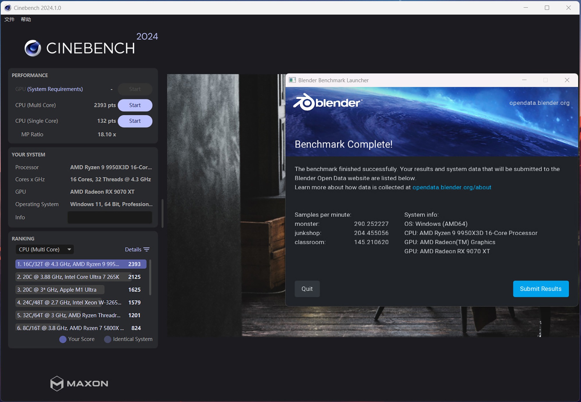Open the 文件 menu
Screen dimensions: 581x402
9,19
